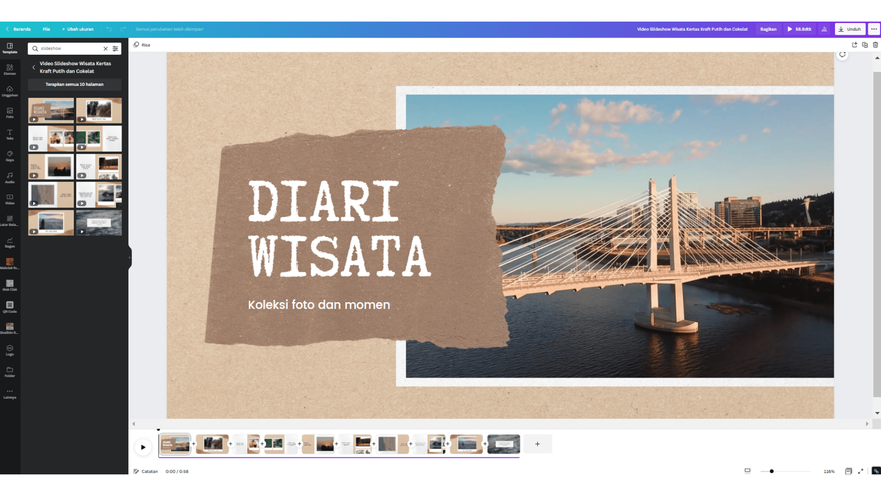
Task: Open the Unggahan uploads panel
Action: point(10,91)
